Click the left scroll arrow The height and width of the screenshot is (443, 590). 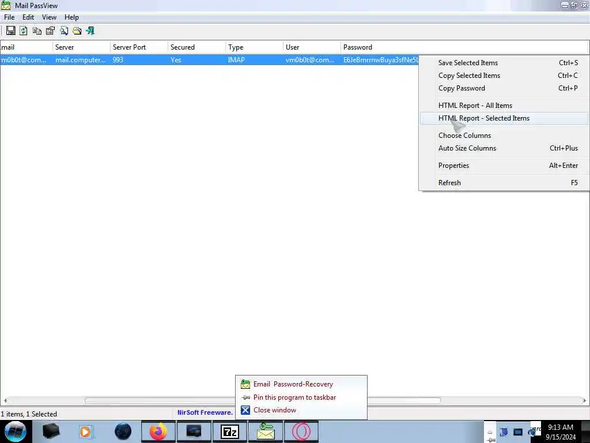[x=5, y=400]
